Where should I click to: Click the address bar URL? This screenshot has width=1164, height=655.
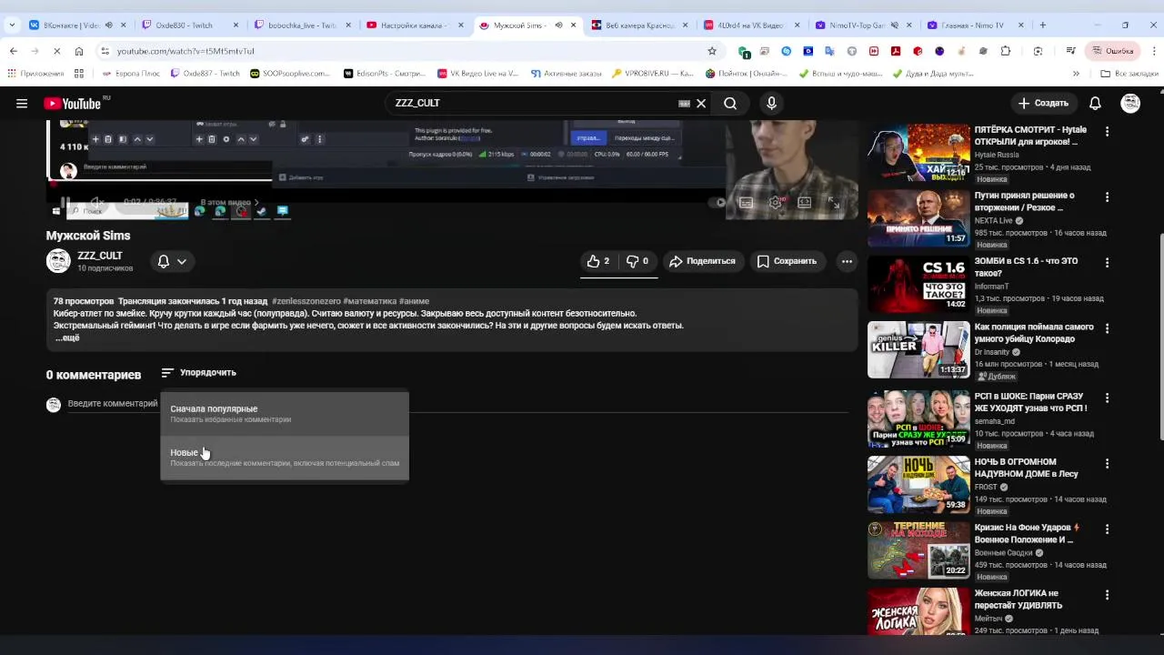pos(186,51)
